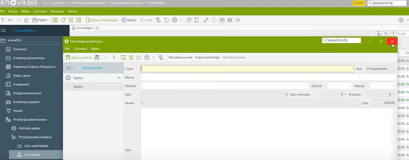The height and width of the screenshot is (160, 409).
Task: Expand more toolbar items double chevron
Action: [x=238, y=20]
